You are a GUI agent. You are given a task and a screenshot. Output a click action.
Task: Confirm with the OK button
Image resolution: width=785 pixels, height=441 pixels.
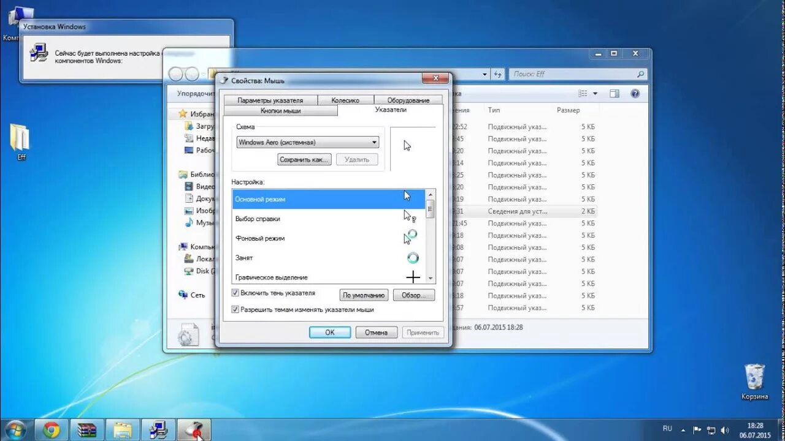330,333
